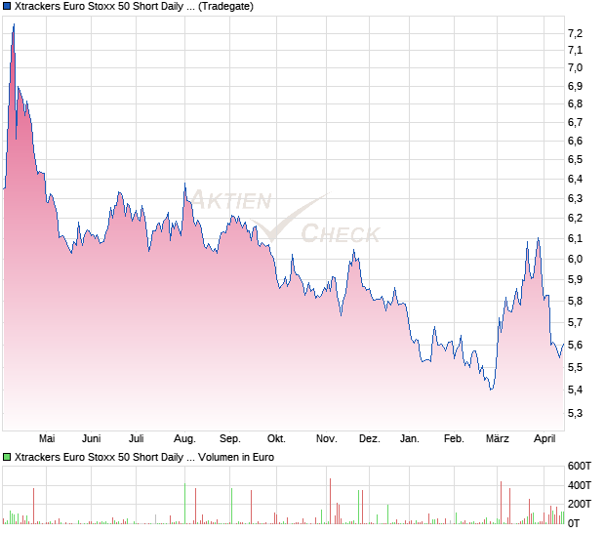
Task: Click the 'Feb.' month label
Action: point(454,439)
